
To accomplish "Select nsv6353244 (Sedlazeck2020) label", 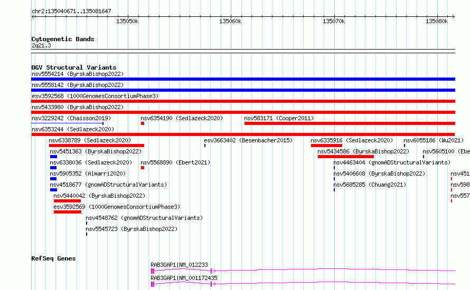I will point(73,129).
